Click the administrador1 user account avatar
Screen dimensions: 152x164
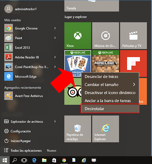[9, 9]
